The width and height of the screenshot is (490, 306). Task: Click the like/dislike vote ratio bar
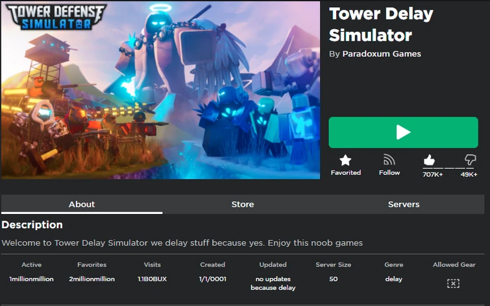tap(449, 168)
